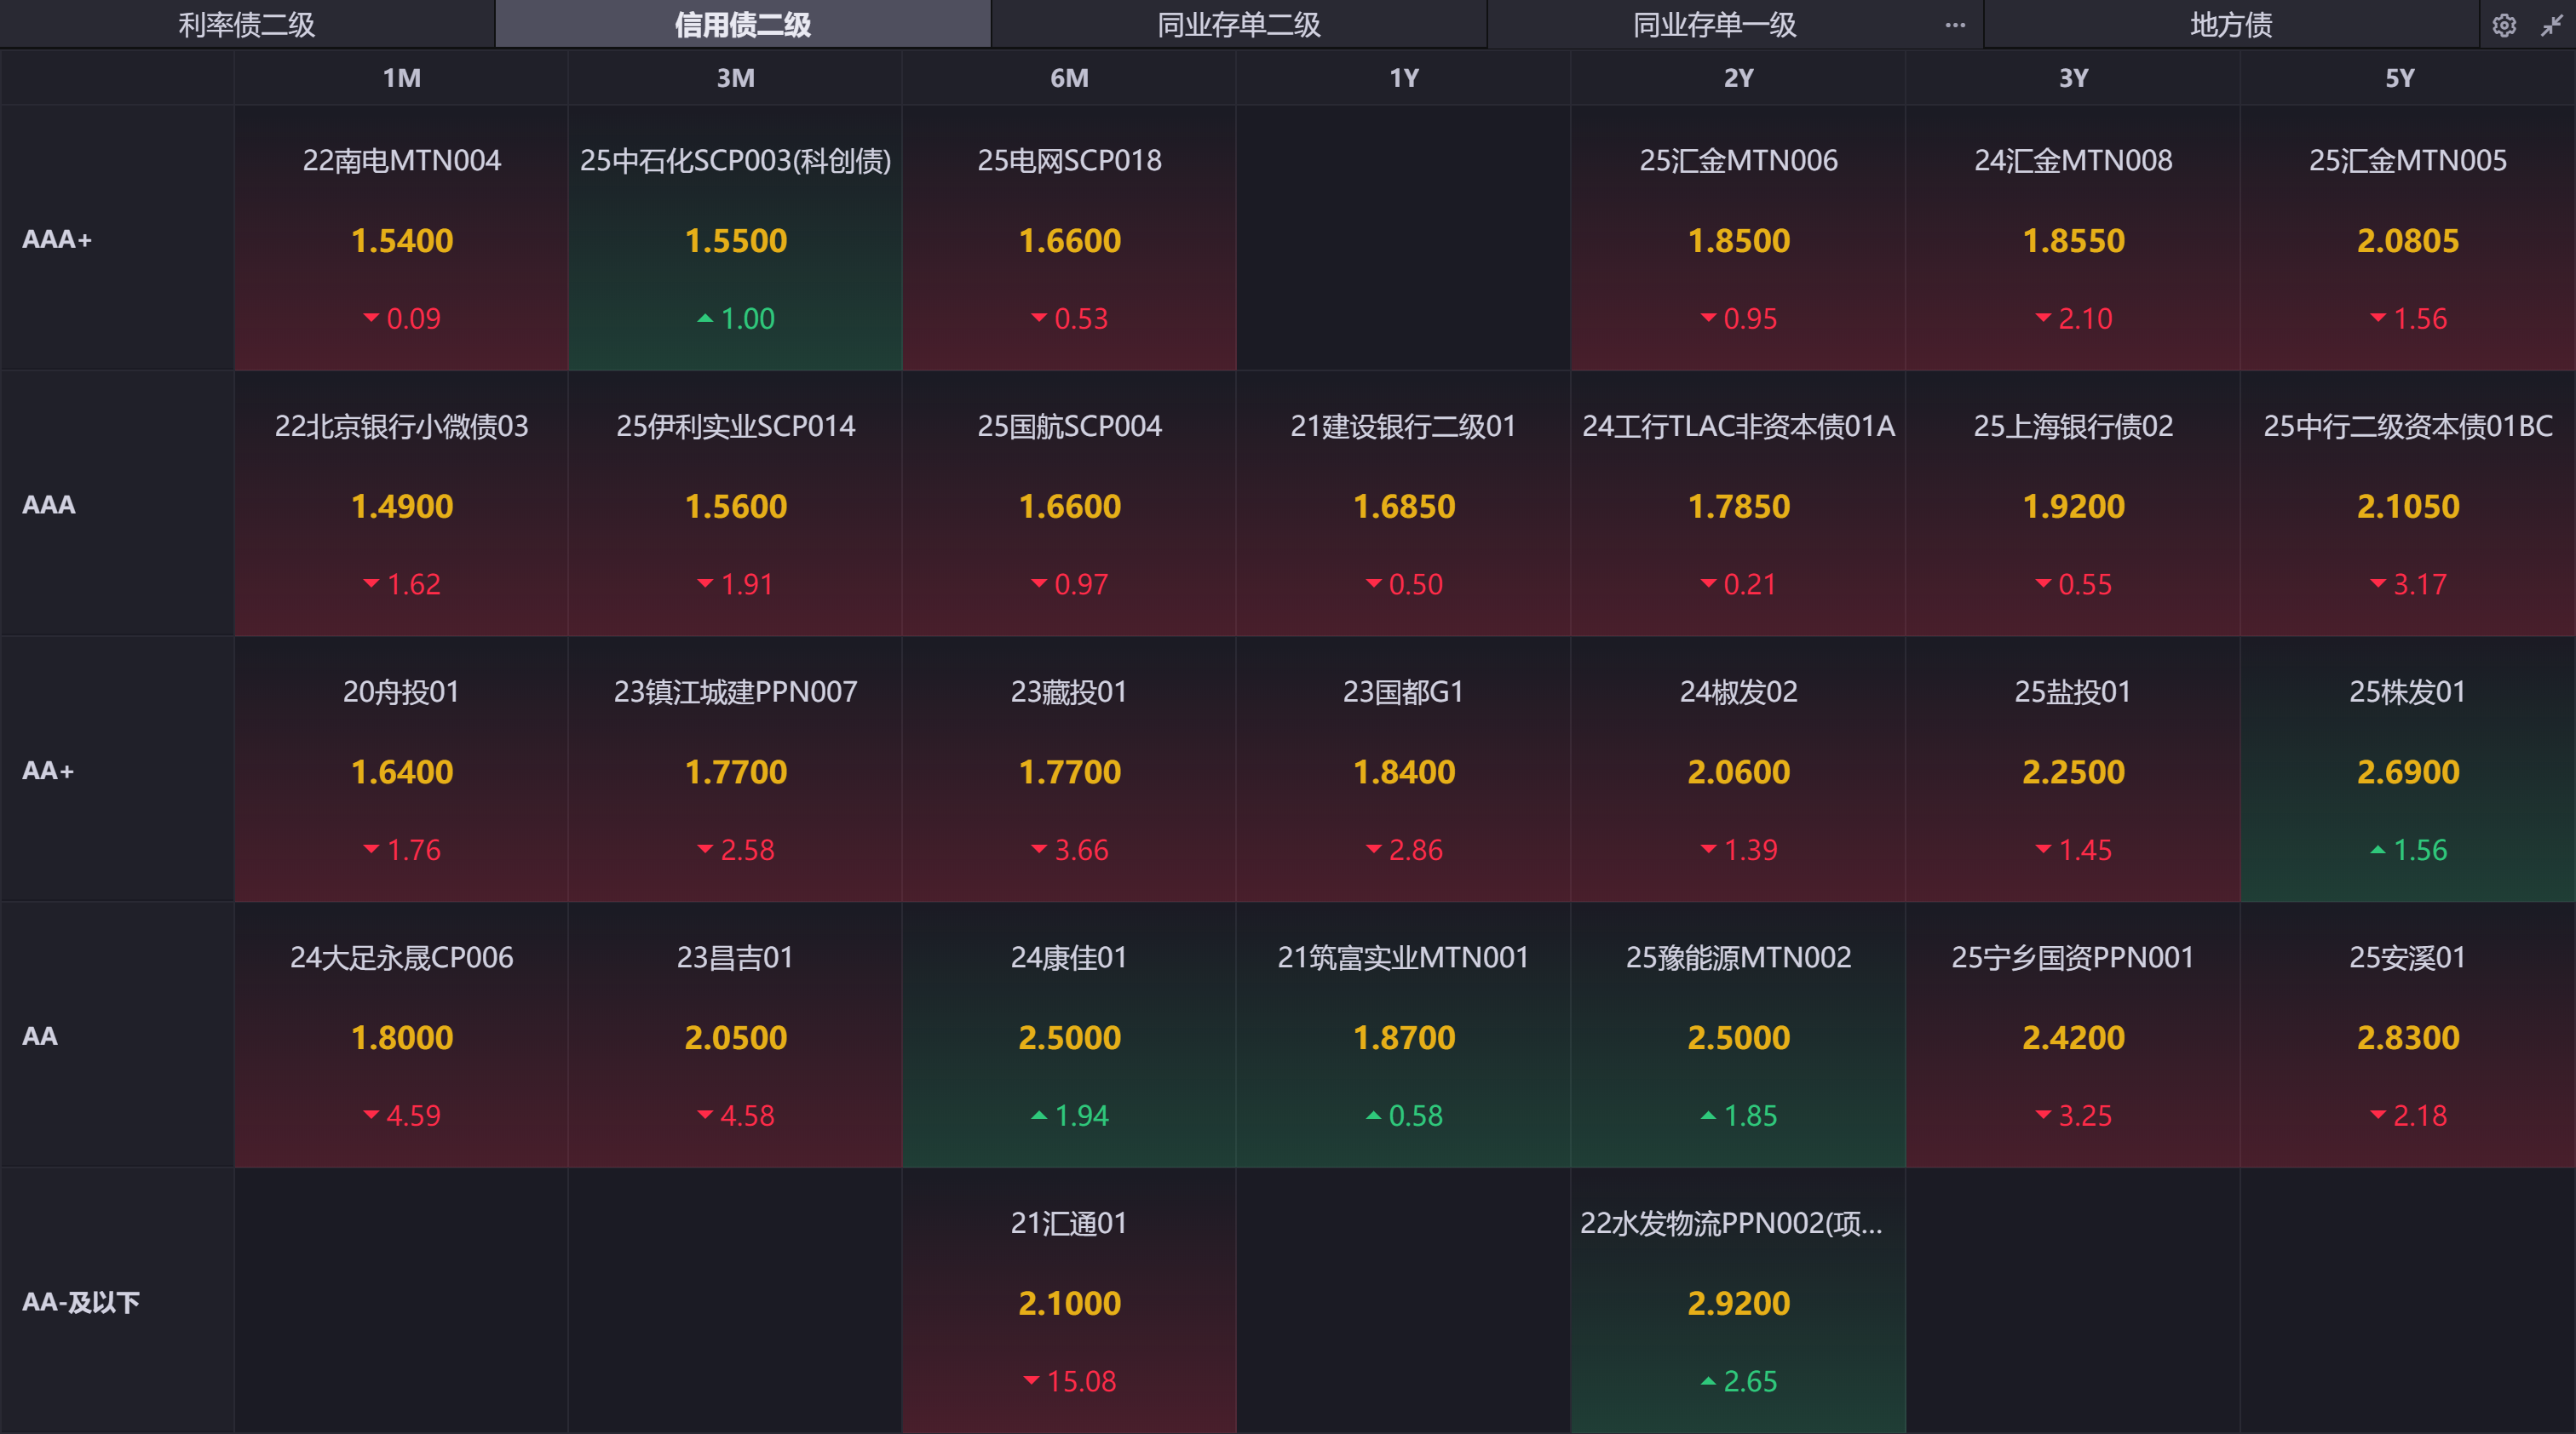The width and height of the screenshot is (2576, 1434).
Task: Click the 1M maturity column header
Action: (x=401, y=78)
